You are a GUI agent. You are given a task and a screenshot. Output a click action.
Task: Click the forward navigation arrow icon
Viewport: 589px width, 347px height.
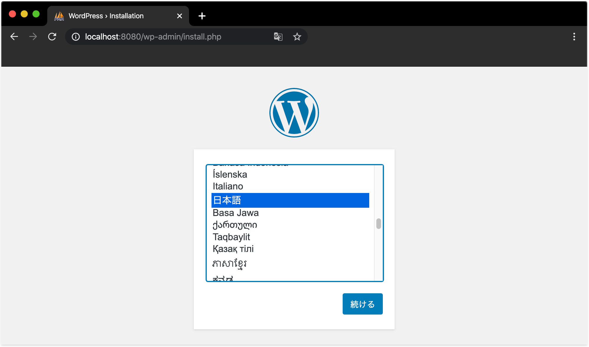[33, 37]
